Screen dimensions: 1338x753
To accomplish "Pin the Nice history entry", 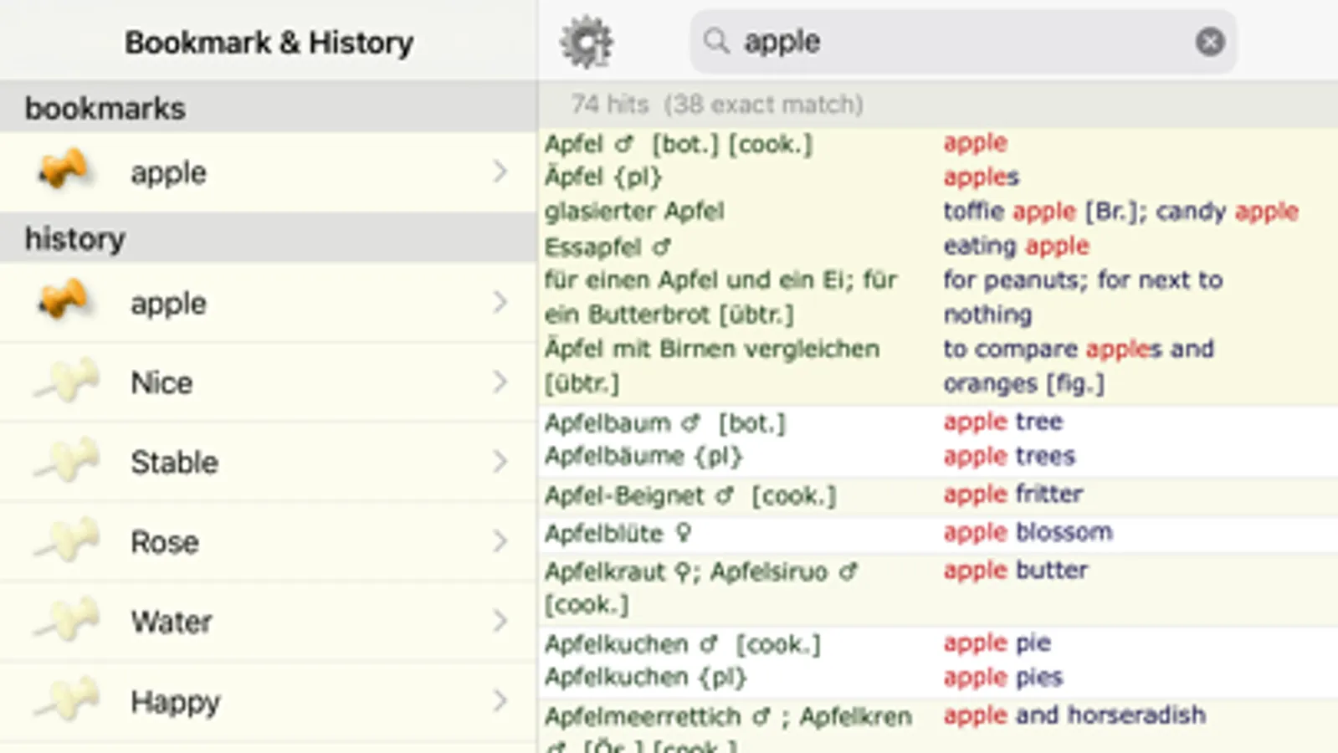I will point(67,382).
